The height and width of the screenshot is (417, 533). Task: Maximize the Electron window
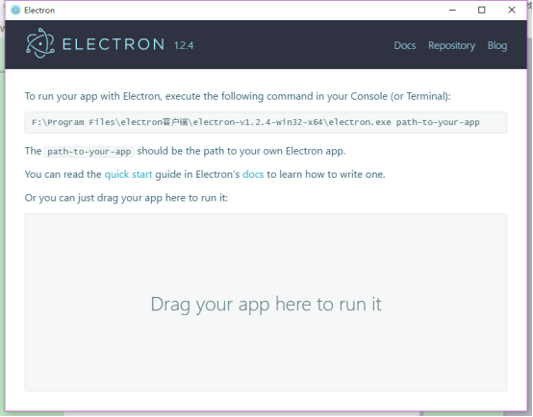(x=481, y=11)
